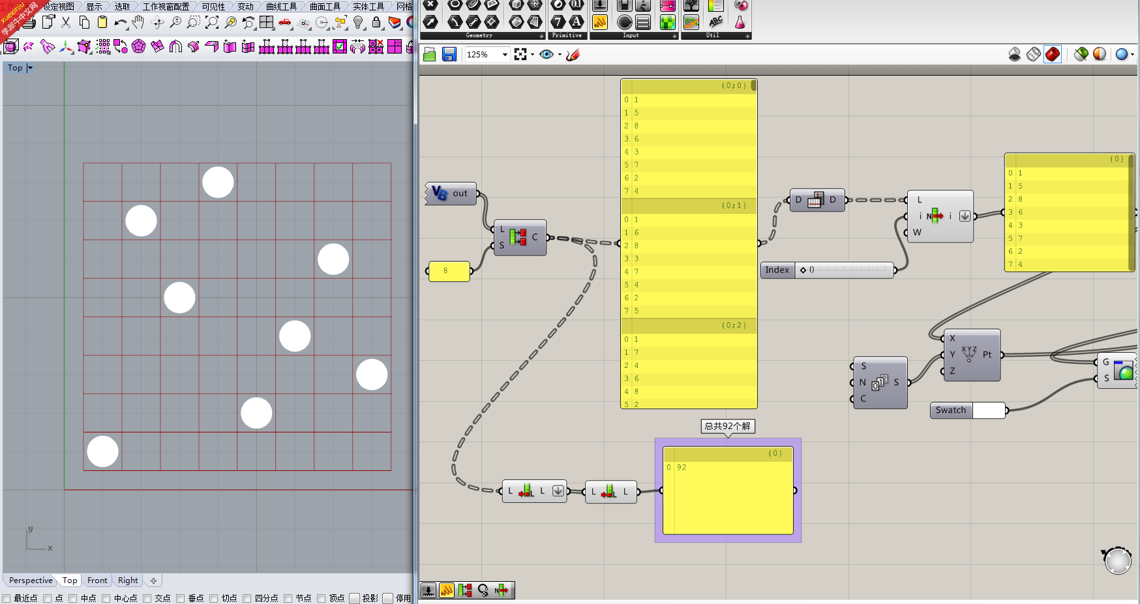
Task: Click the pink flask icon in Util panel
Action: tap(740, 22)
